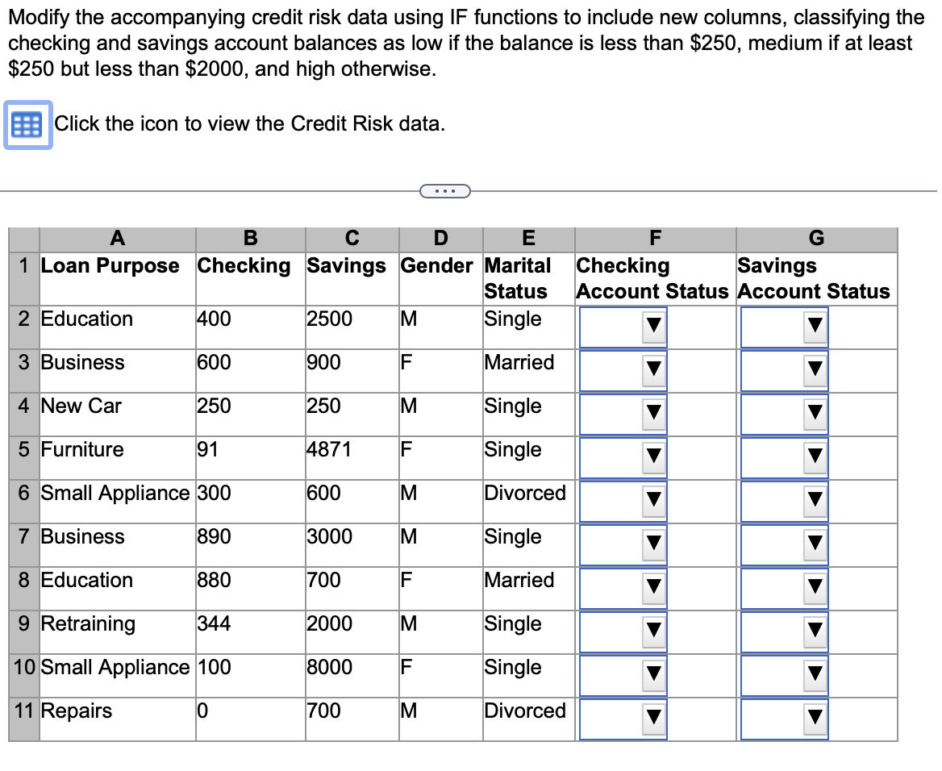Select column header F

[654, 238]
